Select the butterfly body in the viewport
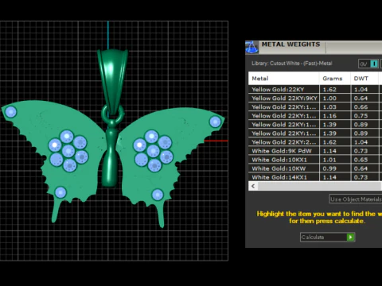Viewport: 382px width, 286px height. tap(111, 159)
